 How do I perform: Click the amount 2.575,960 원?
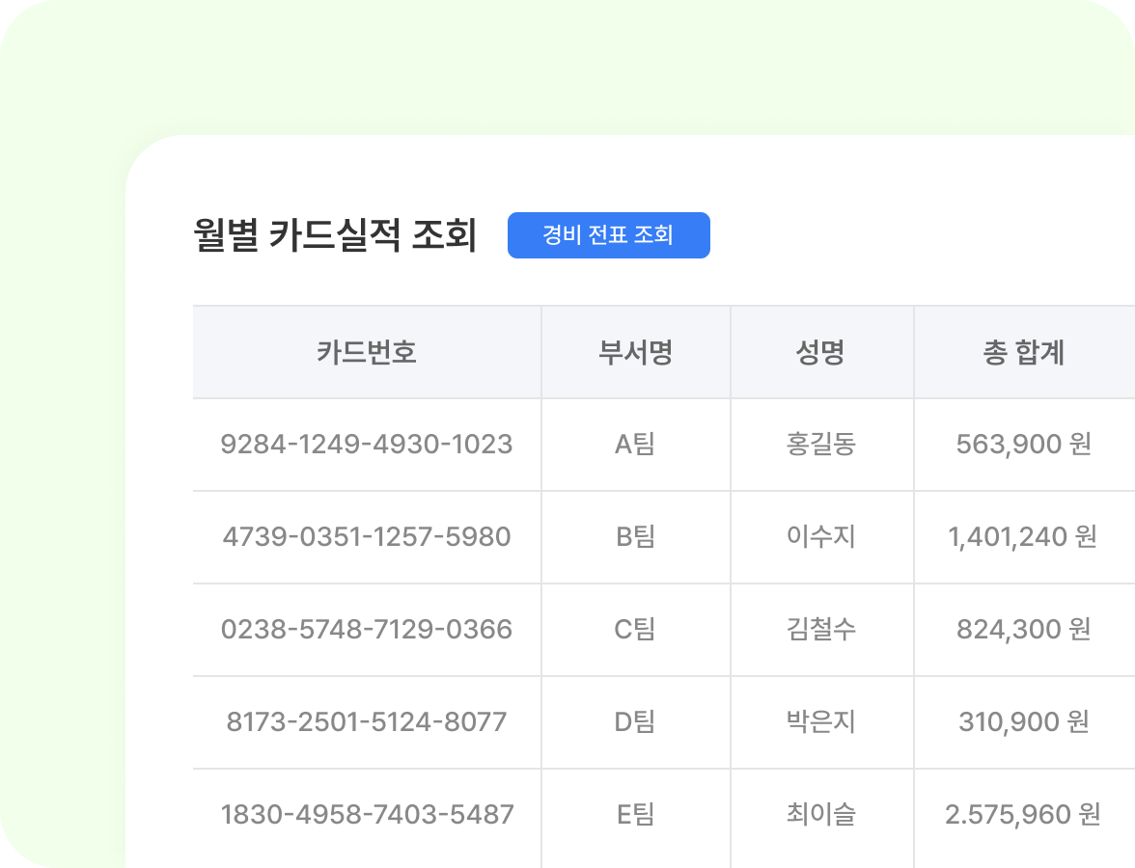(x=1024, y=815)
